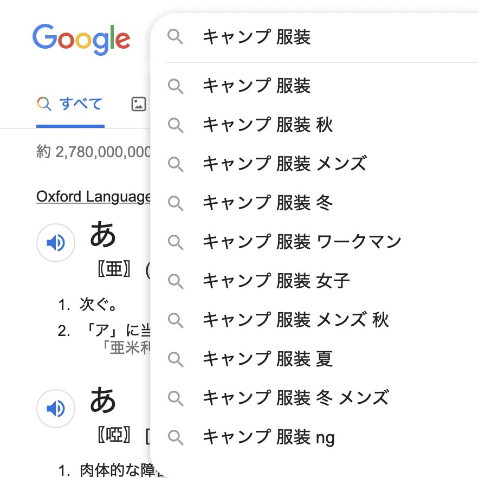Select suggestion キャンプ 服装 夏
This screenshot has height=478, width=478.
pos(268,359)
